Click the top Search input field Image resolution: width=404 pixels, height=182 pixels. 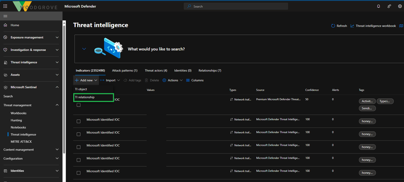[236, 6]
